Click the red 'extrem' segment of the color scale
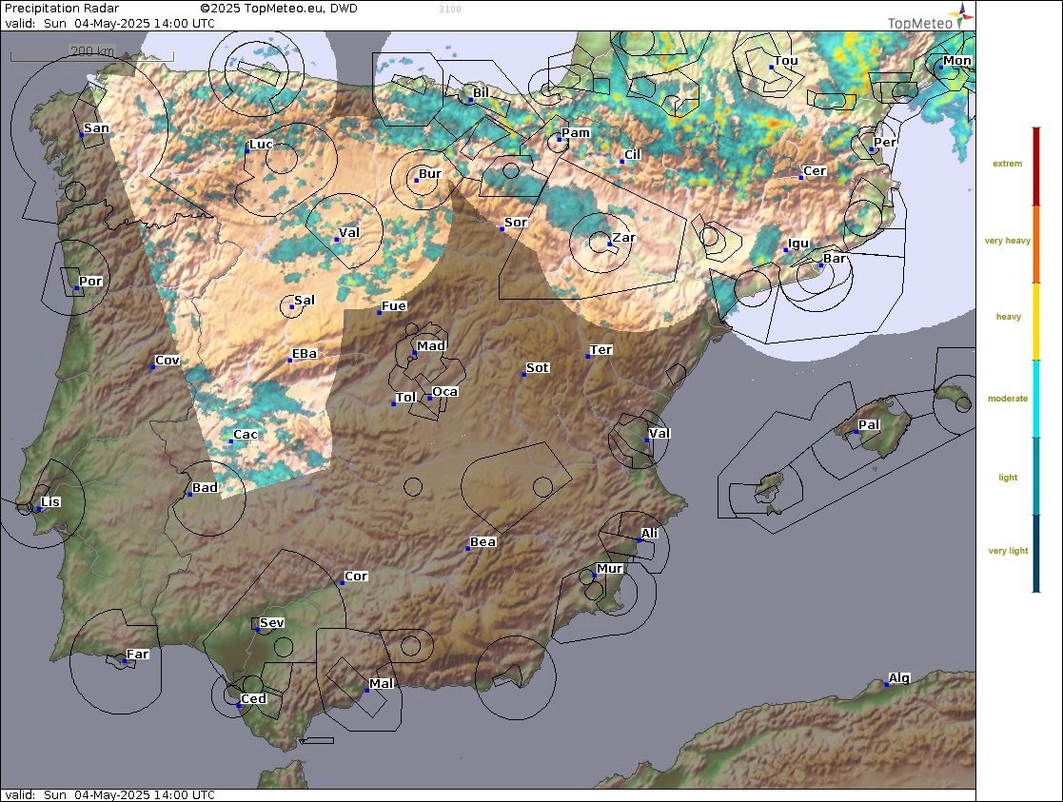The height and width of the screenshot is (802, 1063). tap(1036, 166)
